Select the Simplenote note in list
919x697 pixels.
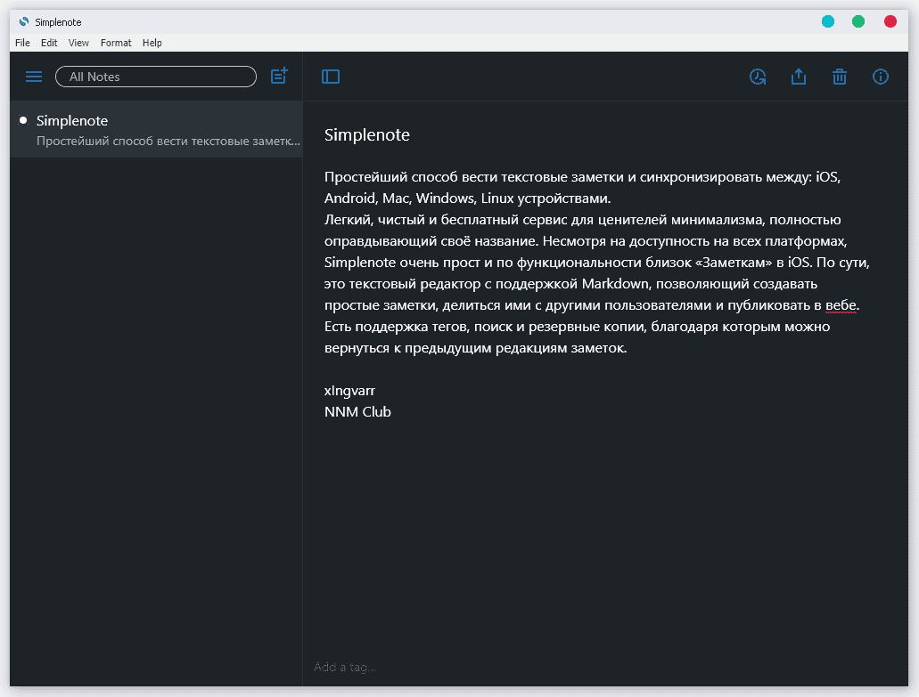pyautogui.click(x=157, y=129)
